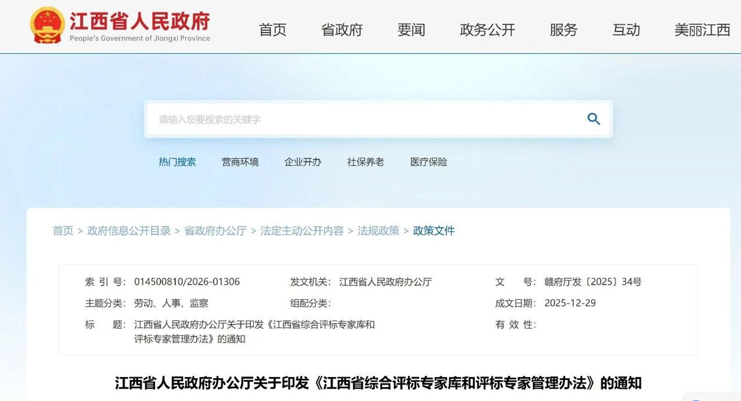Go to 政府信息公开目录 breadcrumb
Viewport: 741px width, 401px height.
pos(129,231)
